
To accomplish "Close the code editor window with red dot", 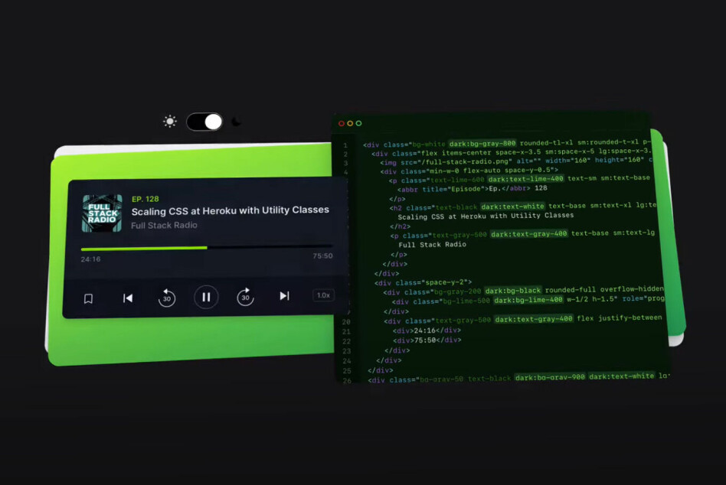I will tap(342, 123).
